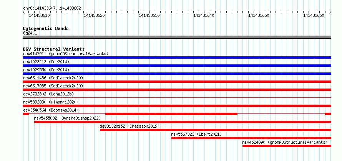This screenshot has width=342, height=161.
Task: Open variant label nsv1023213 (Coe2014)
Action: tap(46, 62)
